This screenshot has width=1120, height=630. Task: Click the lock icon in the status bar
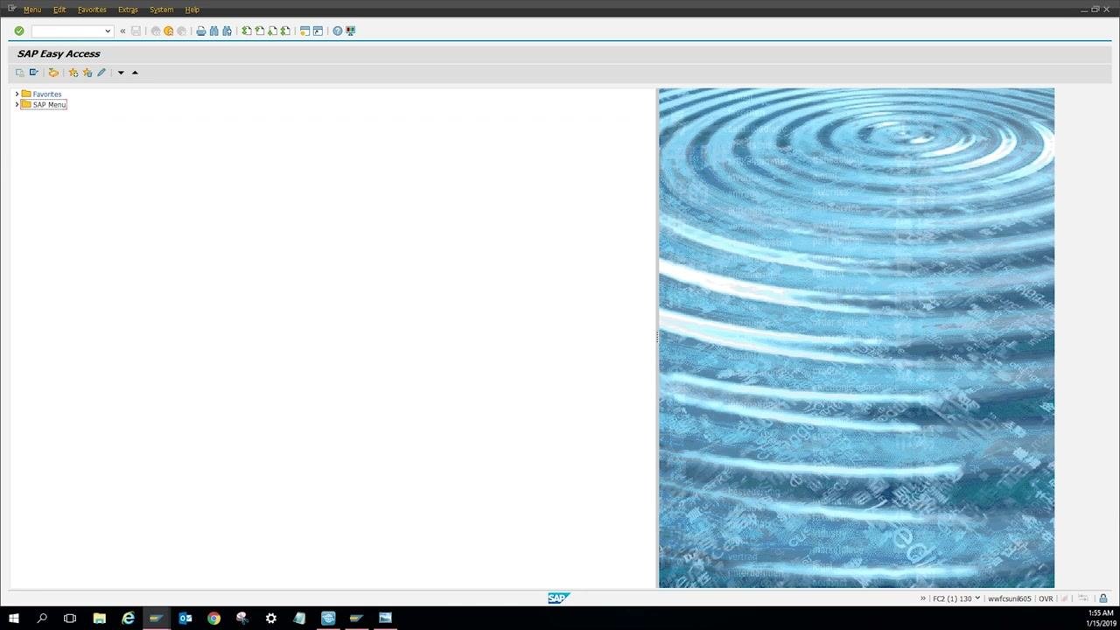click(1103, 598)
